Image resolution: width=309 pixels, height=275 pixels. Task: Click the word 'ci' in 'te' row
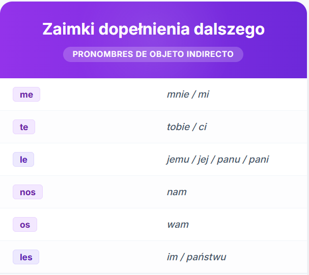point(203,127)
